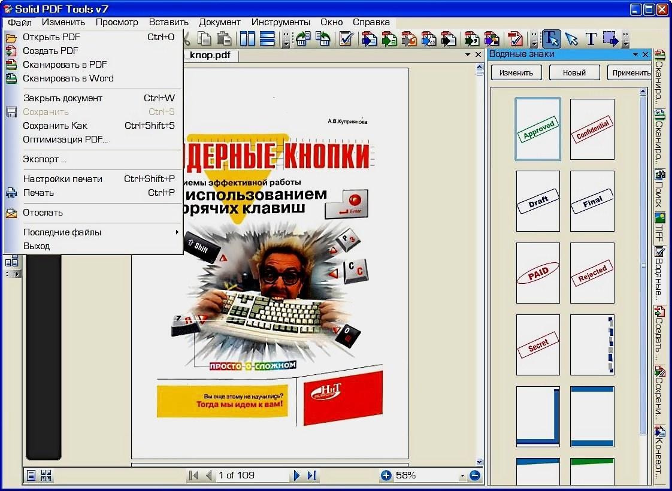Viewport: 672px width, 491px height.
Task: Click the PDF convert icon with green arrow to spreadsheet
Action: [389, 39]
